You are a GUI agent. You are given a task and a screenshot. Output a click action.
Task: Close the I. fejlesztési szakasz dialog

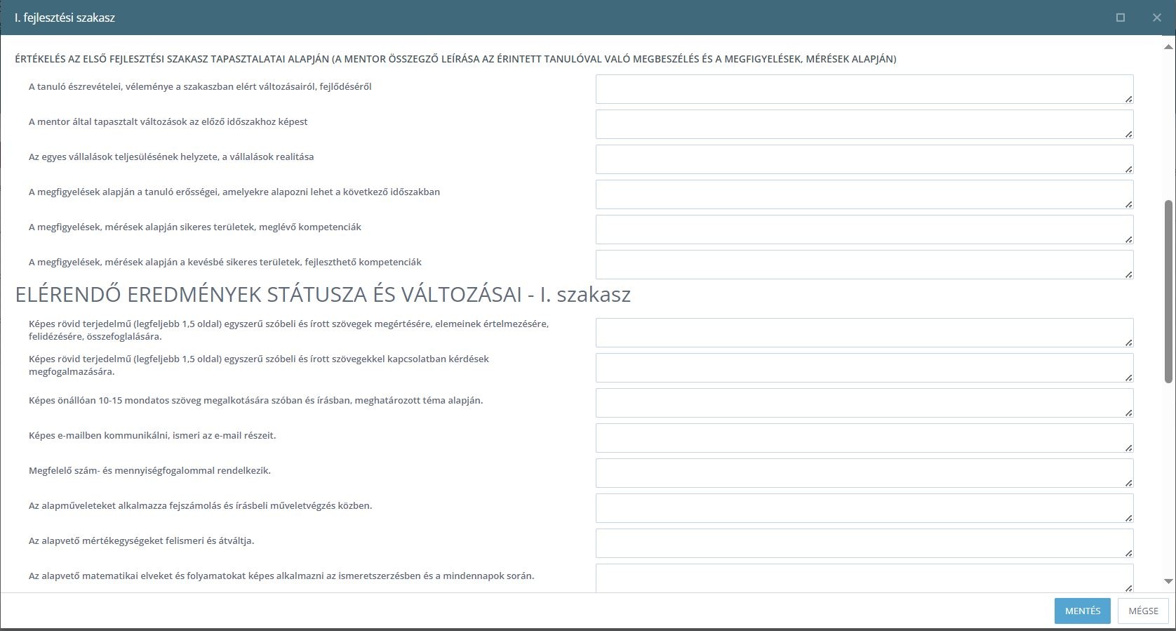[1157, 18]
